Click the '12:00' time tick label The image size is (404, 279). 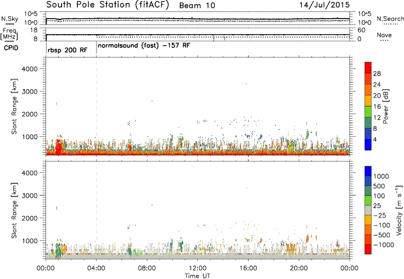coord(197,268)
